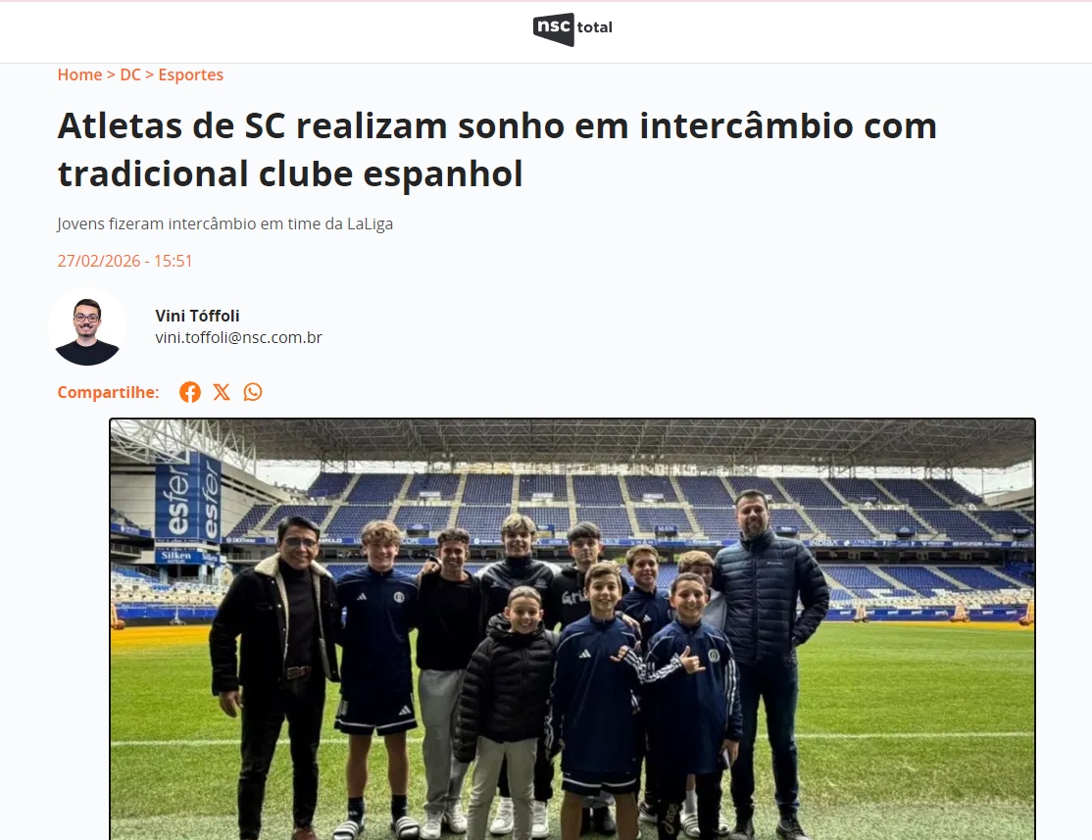
Task: Click the esfer banner in the photo
Action: [x=188, y=498]
